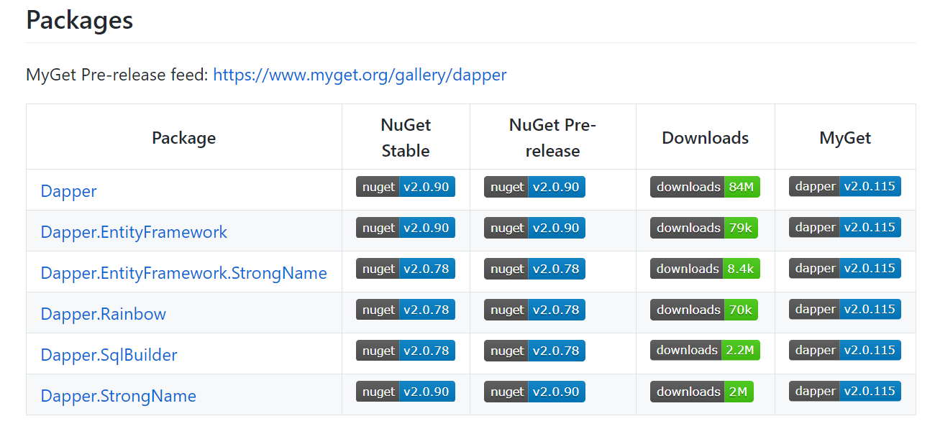Click the Packages section heading
This screenshot has height=434, width=935.
(79, 20)
